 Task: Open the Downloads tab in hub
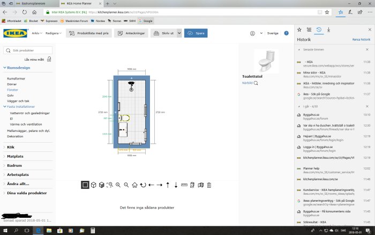[328, 30]
